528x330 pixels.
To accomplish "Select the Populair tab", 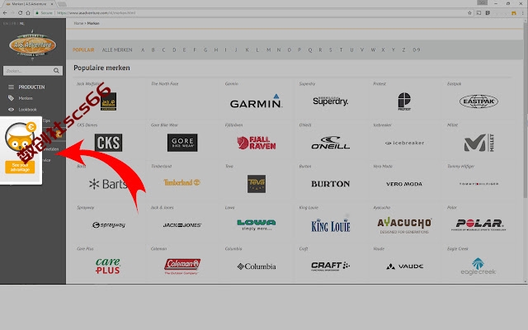I will pyautogui.click(x=83, y=49).
